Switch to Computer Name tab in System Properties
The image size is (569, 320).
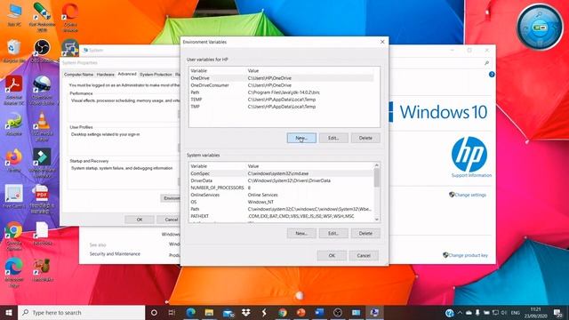coord(79,75)
